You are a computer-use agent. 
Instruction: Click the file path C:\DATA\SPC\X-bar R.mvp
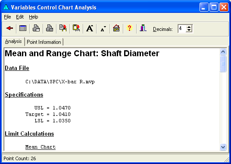click(x=60, y=82)
